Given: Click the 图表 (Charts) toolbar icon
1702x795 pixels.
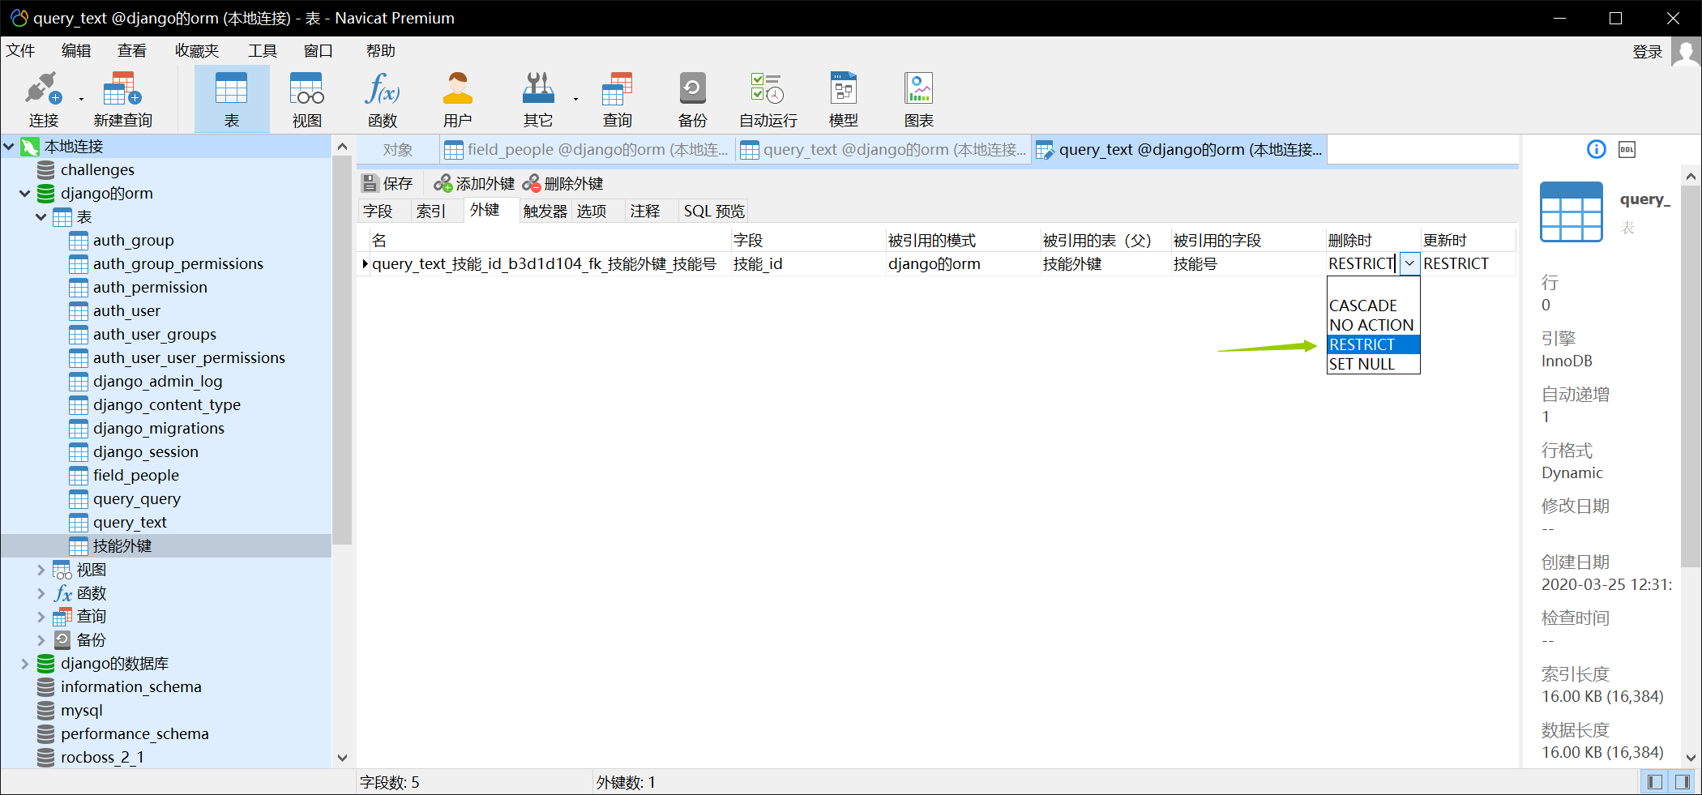Looking at the screenshot, I should click(x=919, y=100).
